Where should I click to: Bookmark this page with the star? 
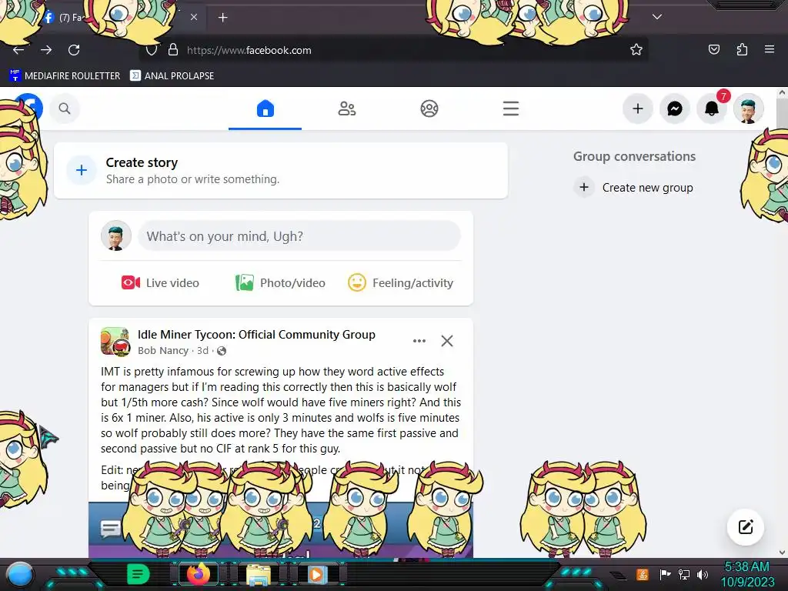click(x=636, y=50)
